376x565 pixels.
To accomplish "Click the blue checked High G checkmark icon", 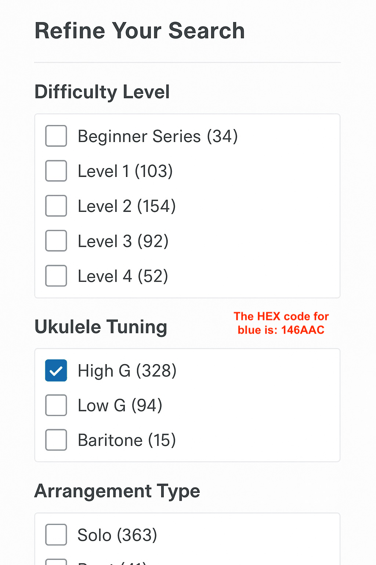I will pyautogui.click(x=56, y=370).
